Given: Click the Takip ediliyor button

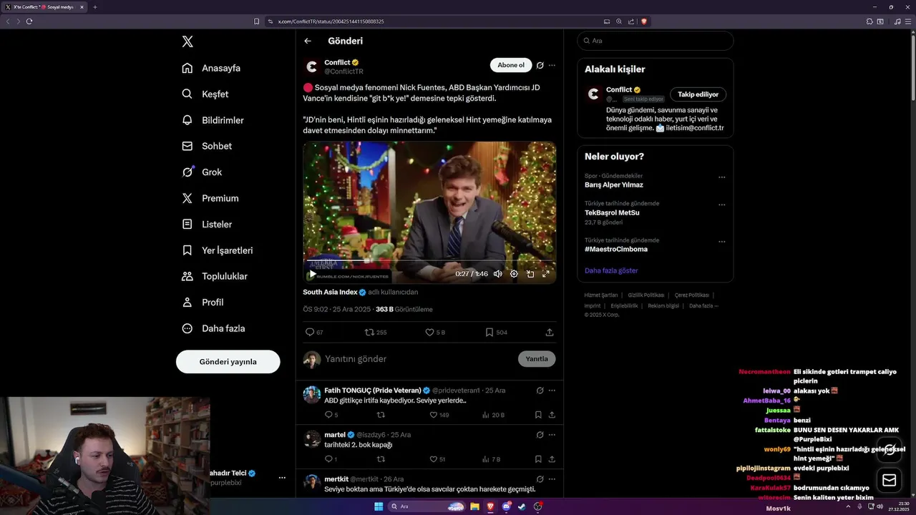Looking at the screenshot, I should pos(698,94).
